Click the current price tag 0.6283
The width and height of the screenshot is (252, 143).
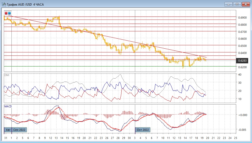click(242, 61)
